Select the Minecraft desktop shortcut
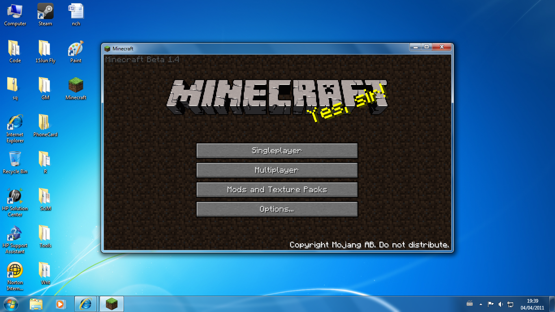Screen dimensions: 555x312 (x=76, y=89)
